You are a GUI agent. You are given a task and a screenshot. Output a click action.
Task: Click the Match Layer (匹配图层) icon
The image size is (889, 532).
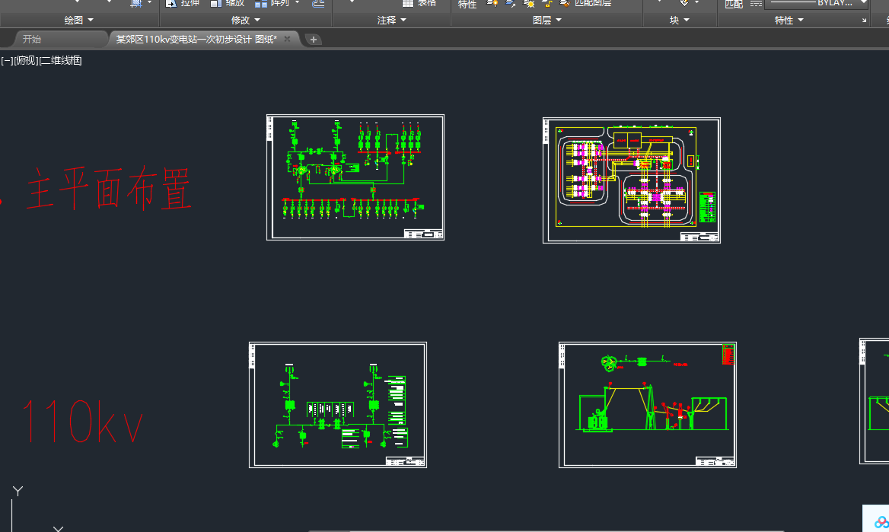coord(565,3)
